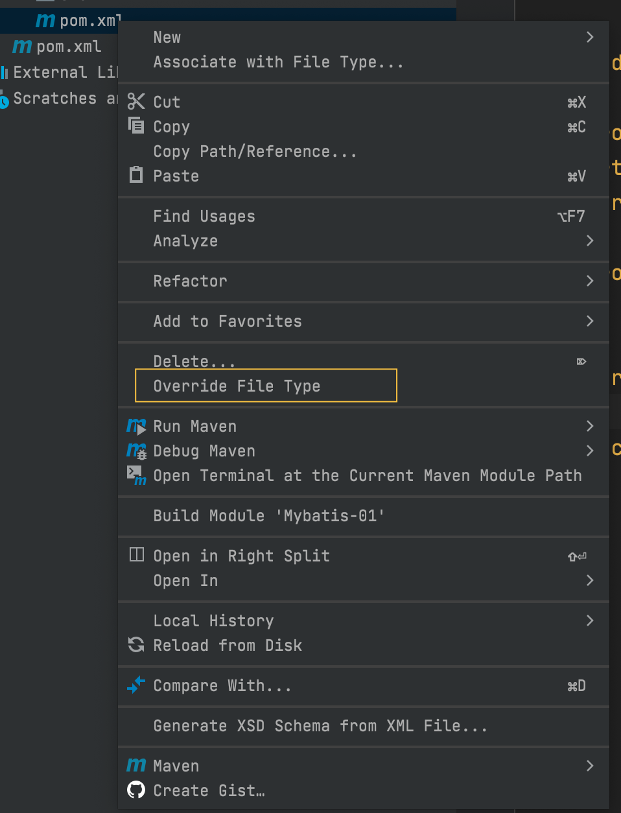The height and width of the screenshot is (813, 621).
Task: Open the Analyze submenu arrow
Action: tap(589, 241)
